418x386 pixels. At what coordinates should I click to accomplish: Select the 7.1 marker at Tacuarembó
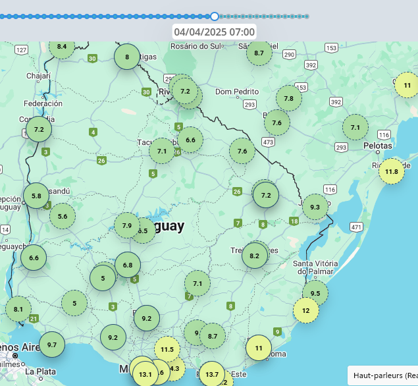tap(162, 152)
